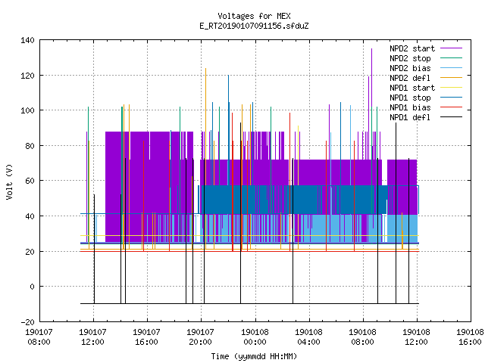
Task: Click the yellow NPD1 start legend line
Action: 452,88
